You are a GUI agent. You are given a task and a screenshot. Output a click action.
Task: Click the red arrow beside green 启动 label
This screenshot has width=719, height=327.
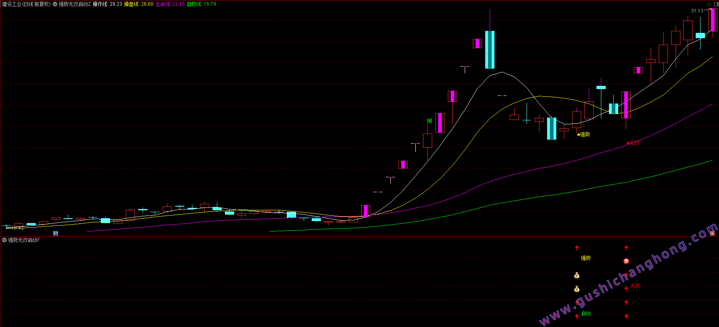[x=577, y=316]
